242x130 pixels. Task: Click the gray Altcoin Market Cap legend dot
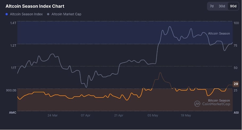pyautogui.click(x=48, y=14)
